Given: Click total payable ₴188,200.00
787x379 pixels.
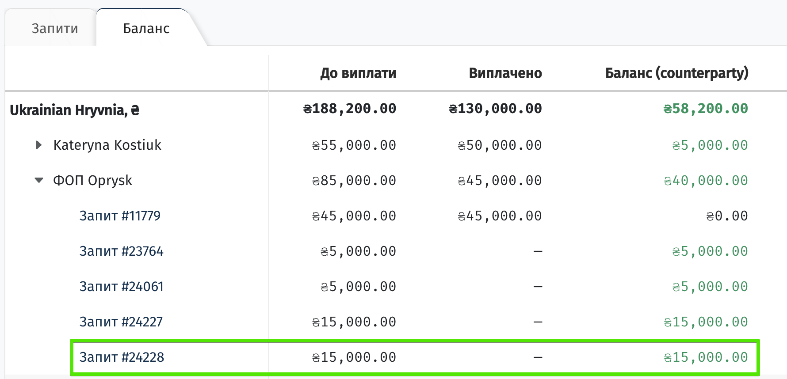Looking at the screenshot, I should (350, 109).
